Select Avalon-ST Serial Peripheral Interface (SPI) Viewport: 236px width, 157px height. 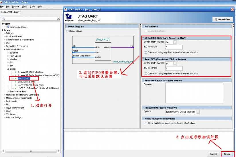pyautogui.click(x=38, y=75)
